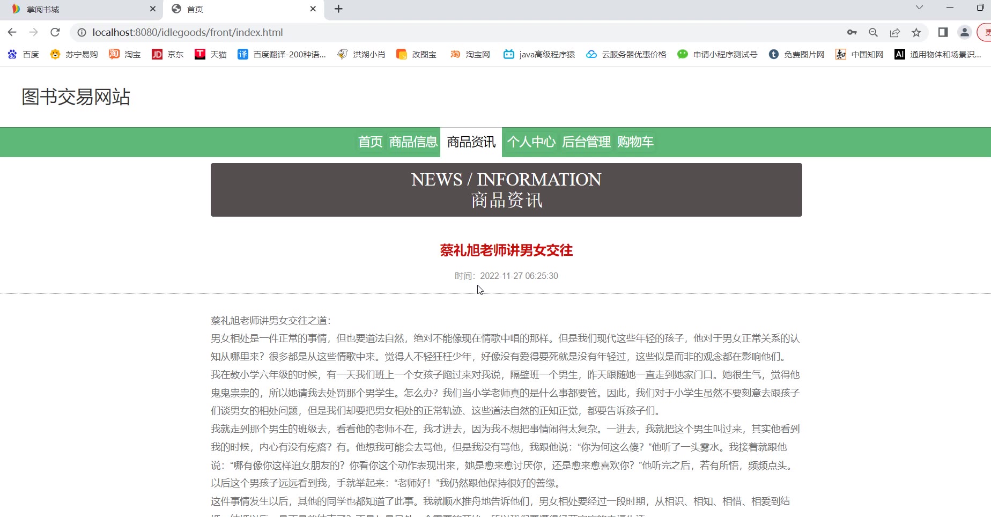View site information icon in address bar
Viewport: 991px width, 517px height.
coord(82,32)
